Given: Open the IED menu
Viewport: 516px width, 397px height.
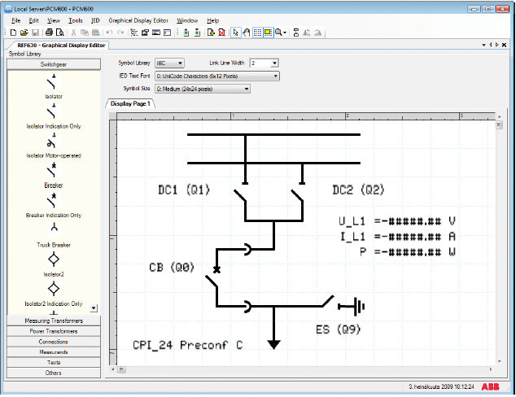Looking at the screenshot, I should point(95,20).
